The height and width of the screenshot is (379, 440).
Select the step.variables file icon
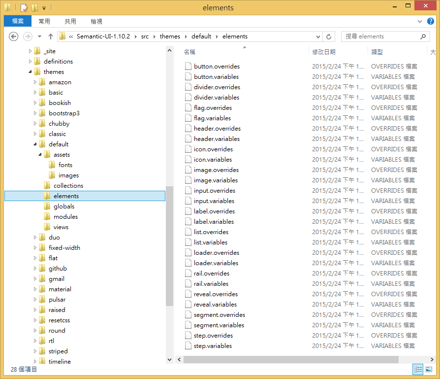pos(188,346)
